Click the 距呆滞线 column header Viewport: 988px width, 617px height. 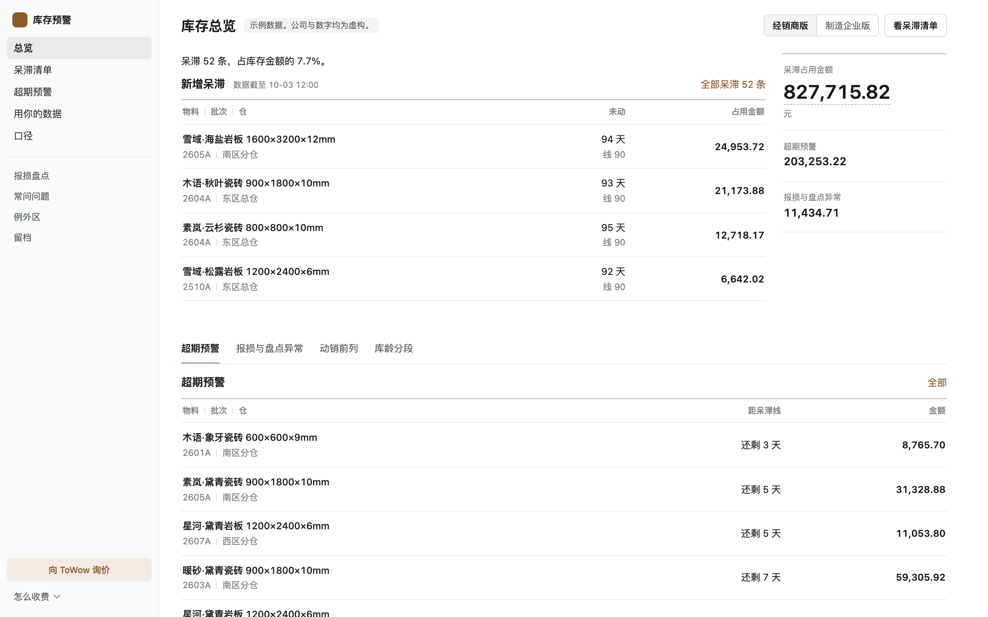(764, 411)
